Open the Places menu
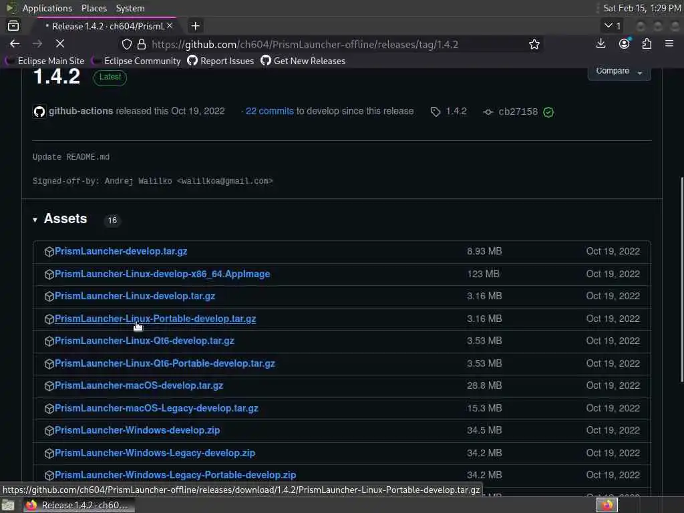This screenshot has width=684, height=513. pos(94,8)
